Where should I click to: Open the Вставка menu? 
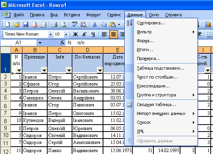[x=72, y=15]
